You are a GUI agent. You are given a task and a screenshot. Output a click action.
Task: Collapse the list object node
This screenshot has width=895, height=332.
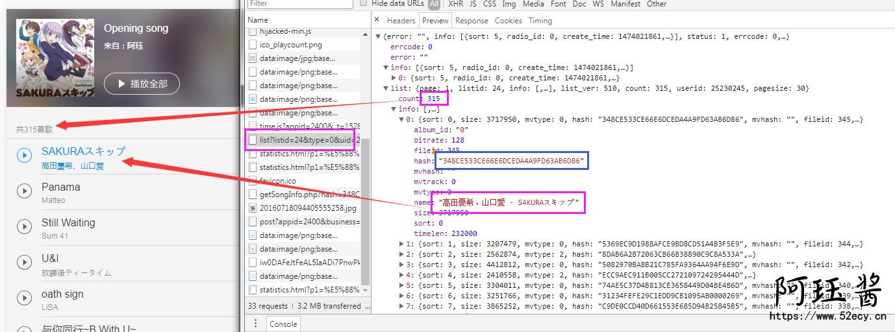coord(386,89)
